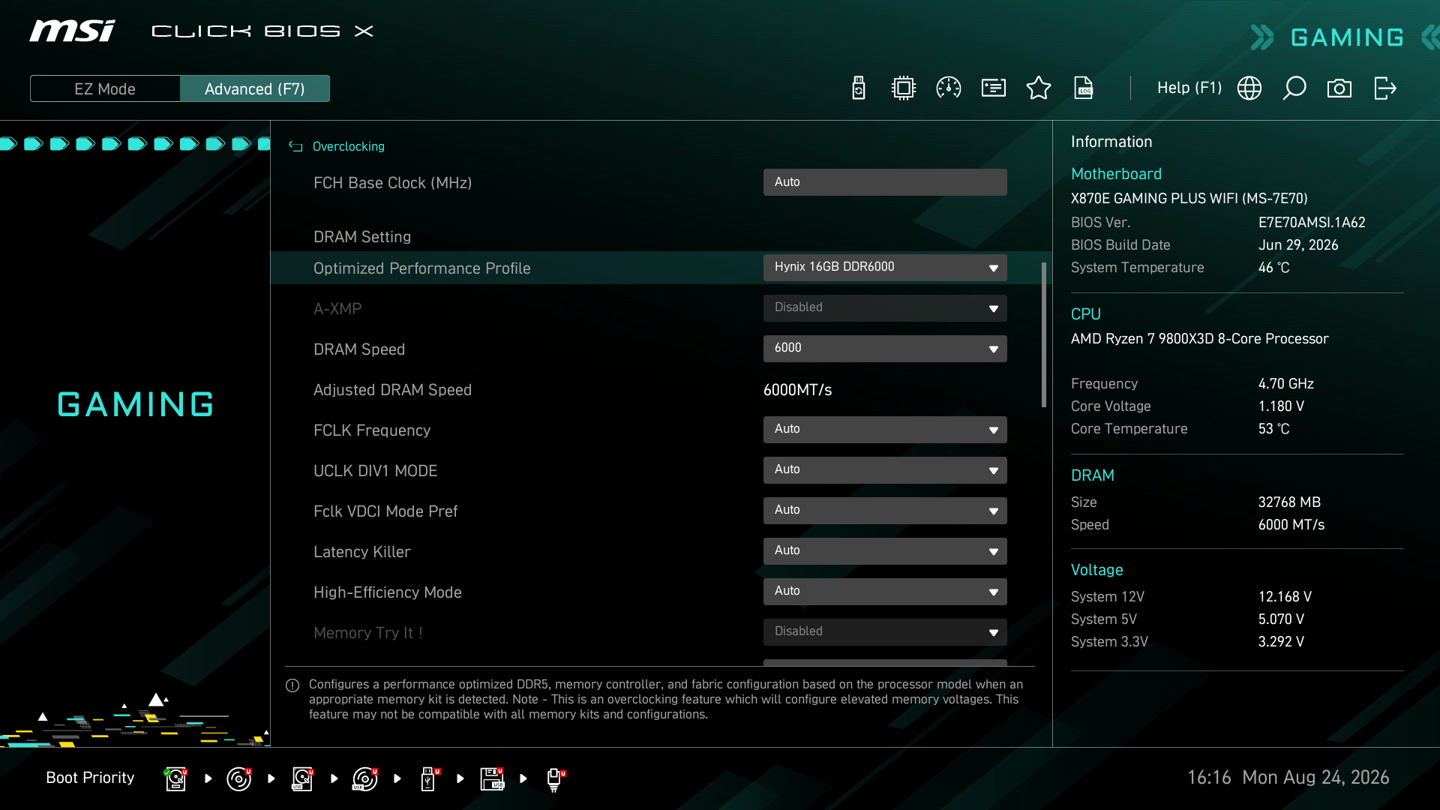Click the Core Temperature value 53 °C

(x=1273, y=429)
